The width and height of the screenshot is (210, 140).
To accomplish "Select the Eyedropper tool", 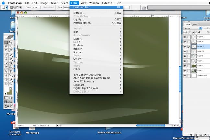I will (11, 80).
